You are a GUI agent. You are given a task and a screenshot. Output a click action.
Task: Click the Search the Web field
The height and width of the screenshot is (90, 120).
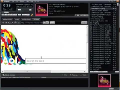pyautogui.click(x=56, y=61)
